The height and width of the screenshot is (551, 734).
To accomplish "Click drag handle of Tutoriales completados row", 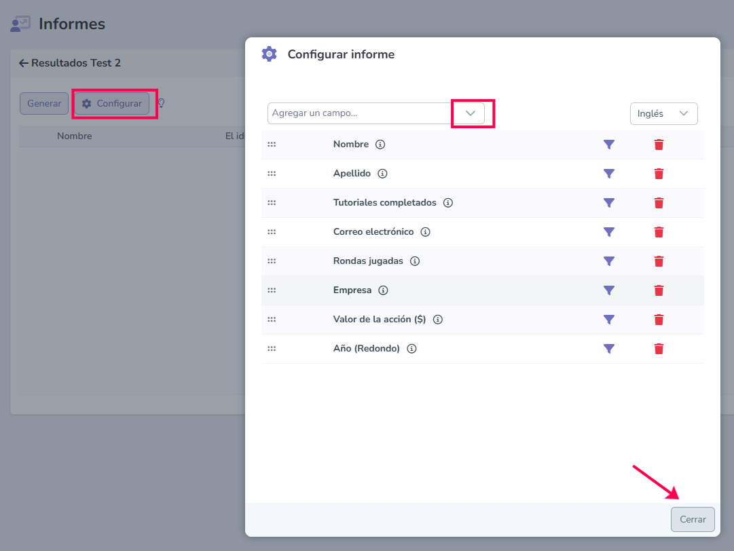I will [x=272, y=203].
